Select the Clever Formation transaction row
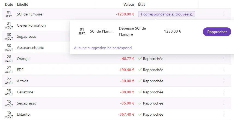234x120 pixels. (36, 25)
